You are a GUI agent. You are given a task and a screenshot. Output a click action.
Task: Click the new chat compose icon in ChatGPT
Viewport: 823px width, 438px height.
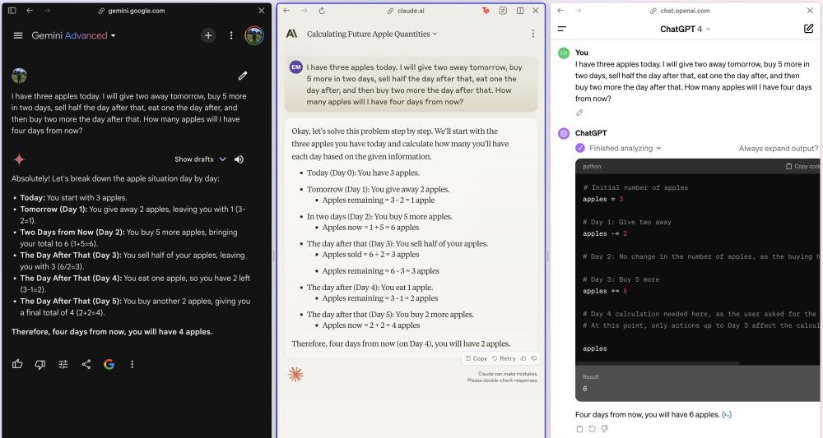808,29
